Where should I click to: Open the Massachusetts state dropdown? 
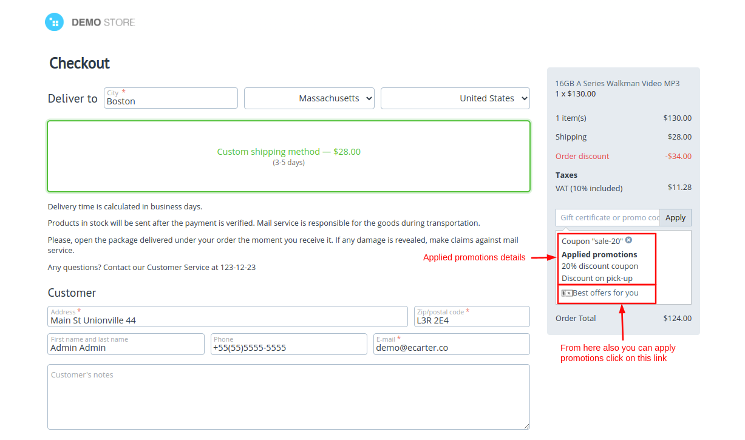click(x=309, y=98)
